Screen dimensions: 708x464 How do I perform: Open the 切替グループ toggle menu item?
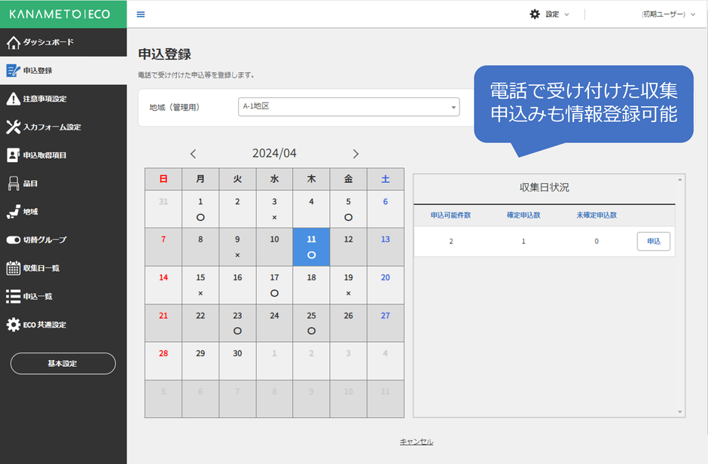45,240
